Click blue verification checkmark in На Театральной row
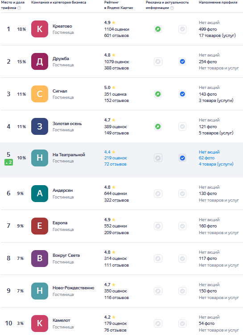 [x=182, y=158]
